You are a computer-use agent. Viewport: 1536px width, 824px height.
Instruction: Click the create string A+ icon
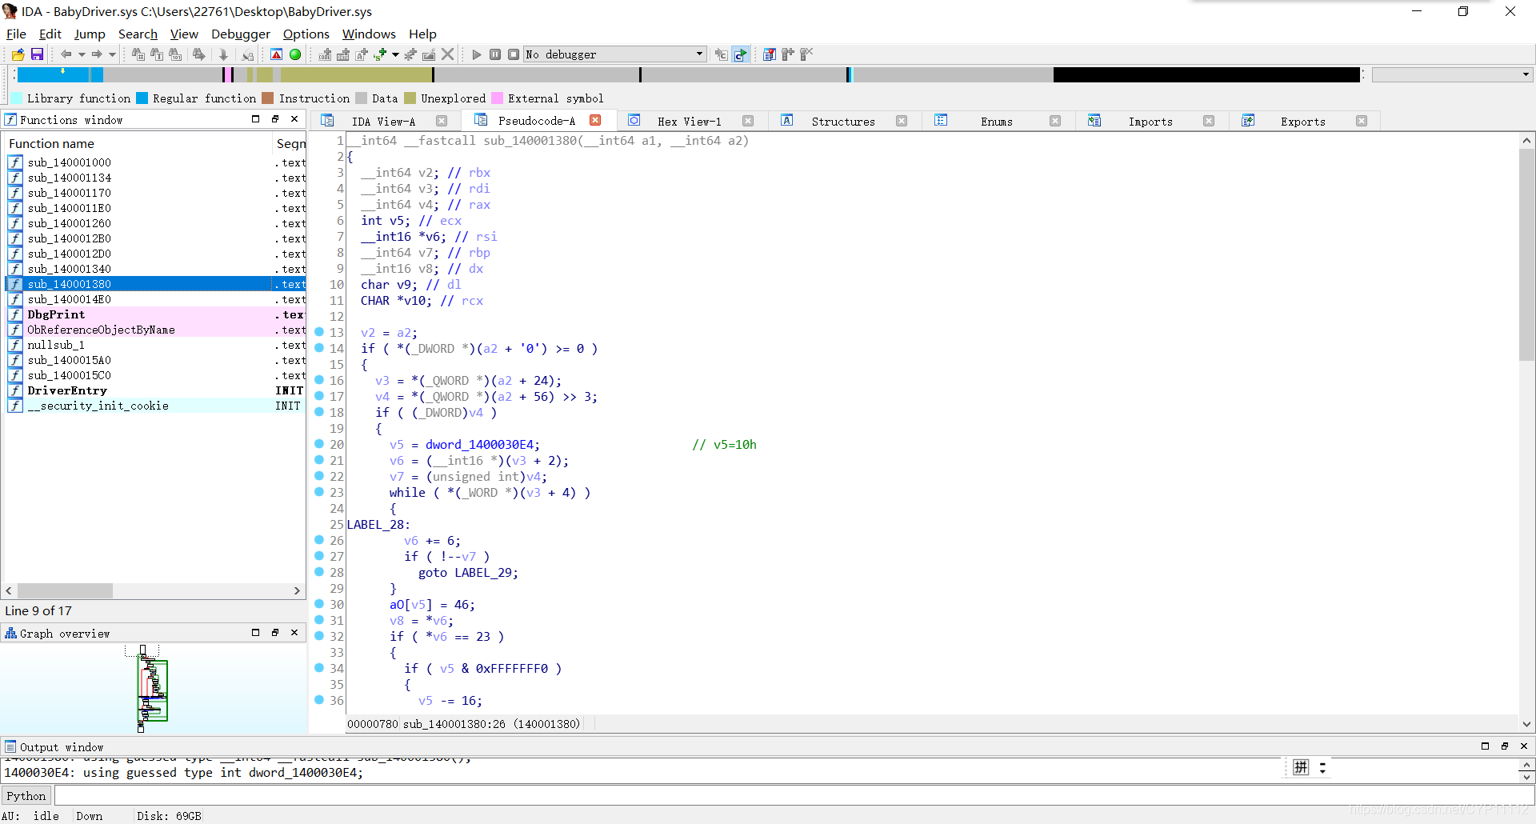362,54
